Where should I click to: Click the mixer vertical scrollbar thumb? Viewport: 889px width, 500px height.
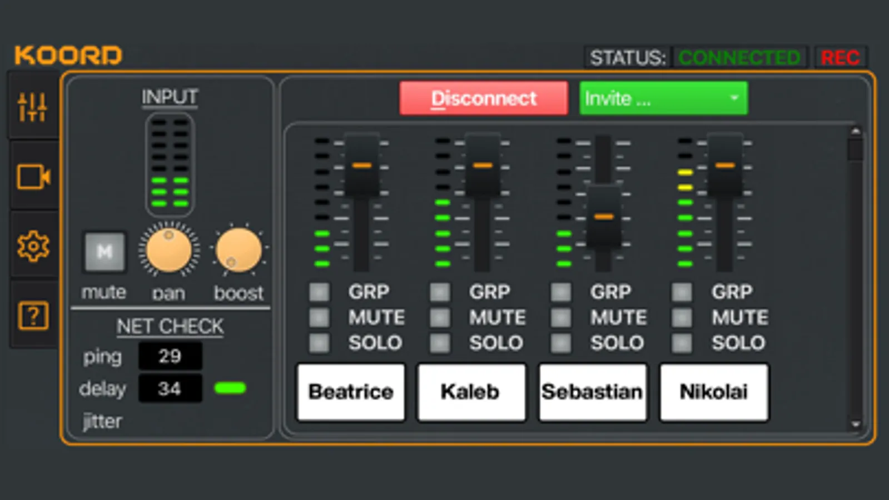(x=856, y=149)
